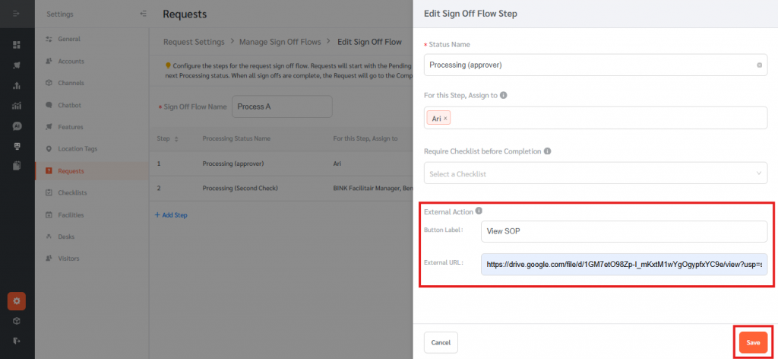Click info icon for Require Checklist

[x=548, y=151]
